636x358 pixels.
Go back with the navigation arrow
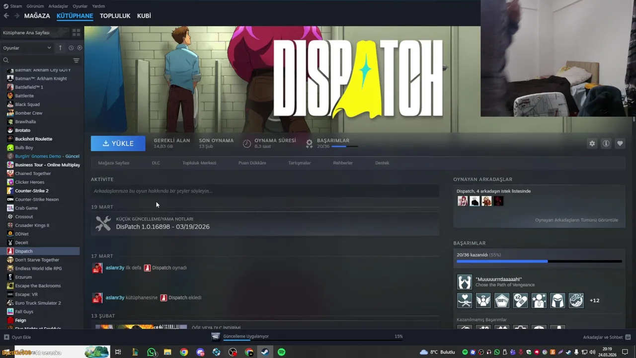pyautogui.click(x=6, y=16)
